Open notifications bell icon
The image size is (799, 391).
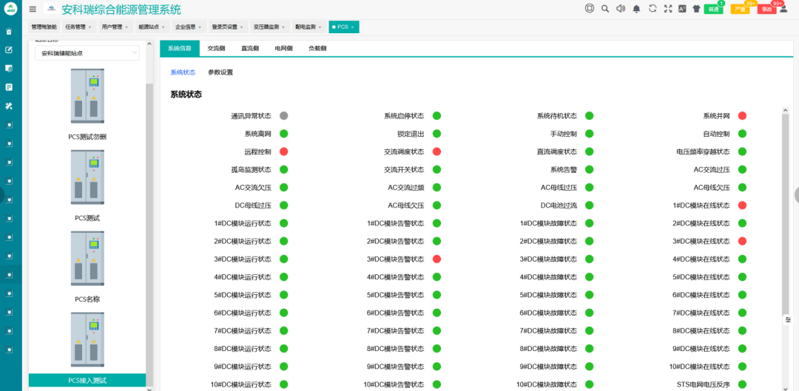[636, 9]
